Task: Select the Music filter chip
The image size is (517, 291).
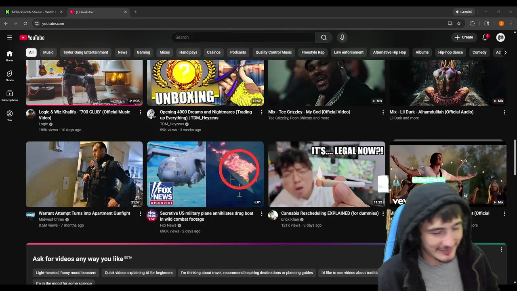Action: tap(48, 52)
